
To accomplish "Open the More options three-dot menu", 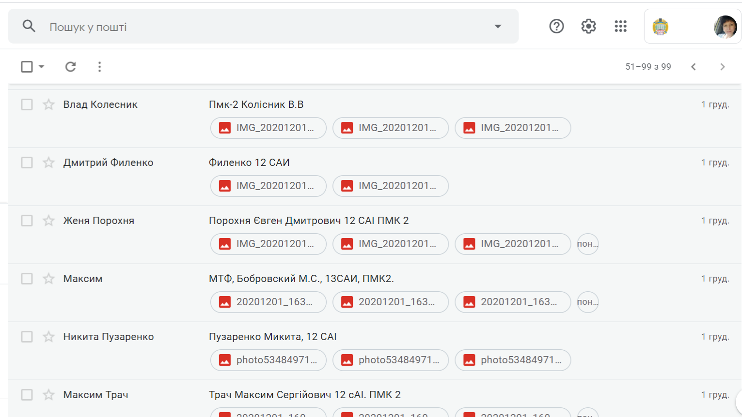I will (x=99, y=67).
